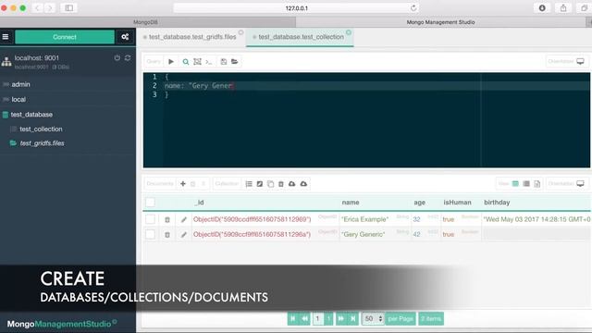
Task: Check the Erica Example row checkbox
Action: 150,219
